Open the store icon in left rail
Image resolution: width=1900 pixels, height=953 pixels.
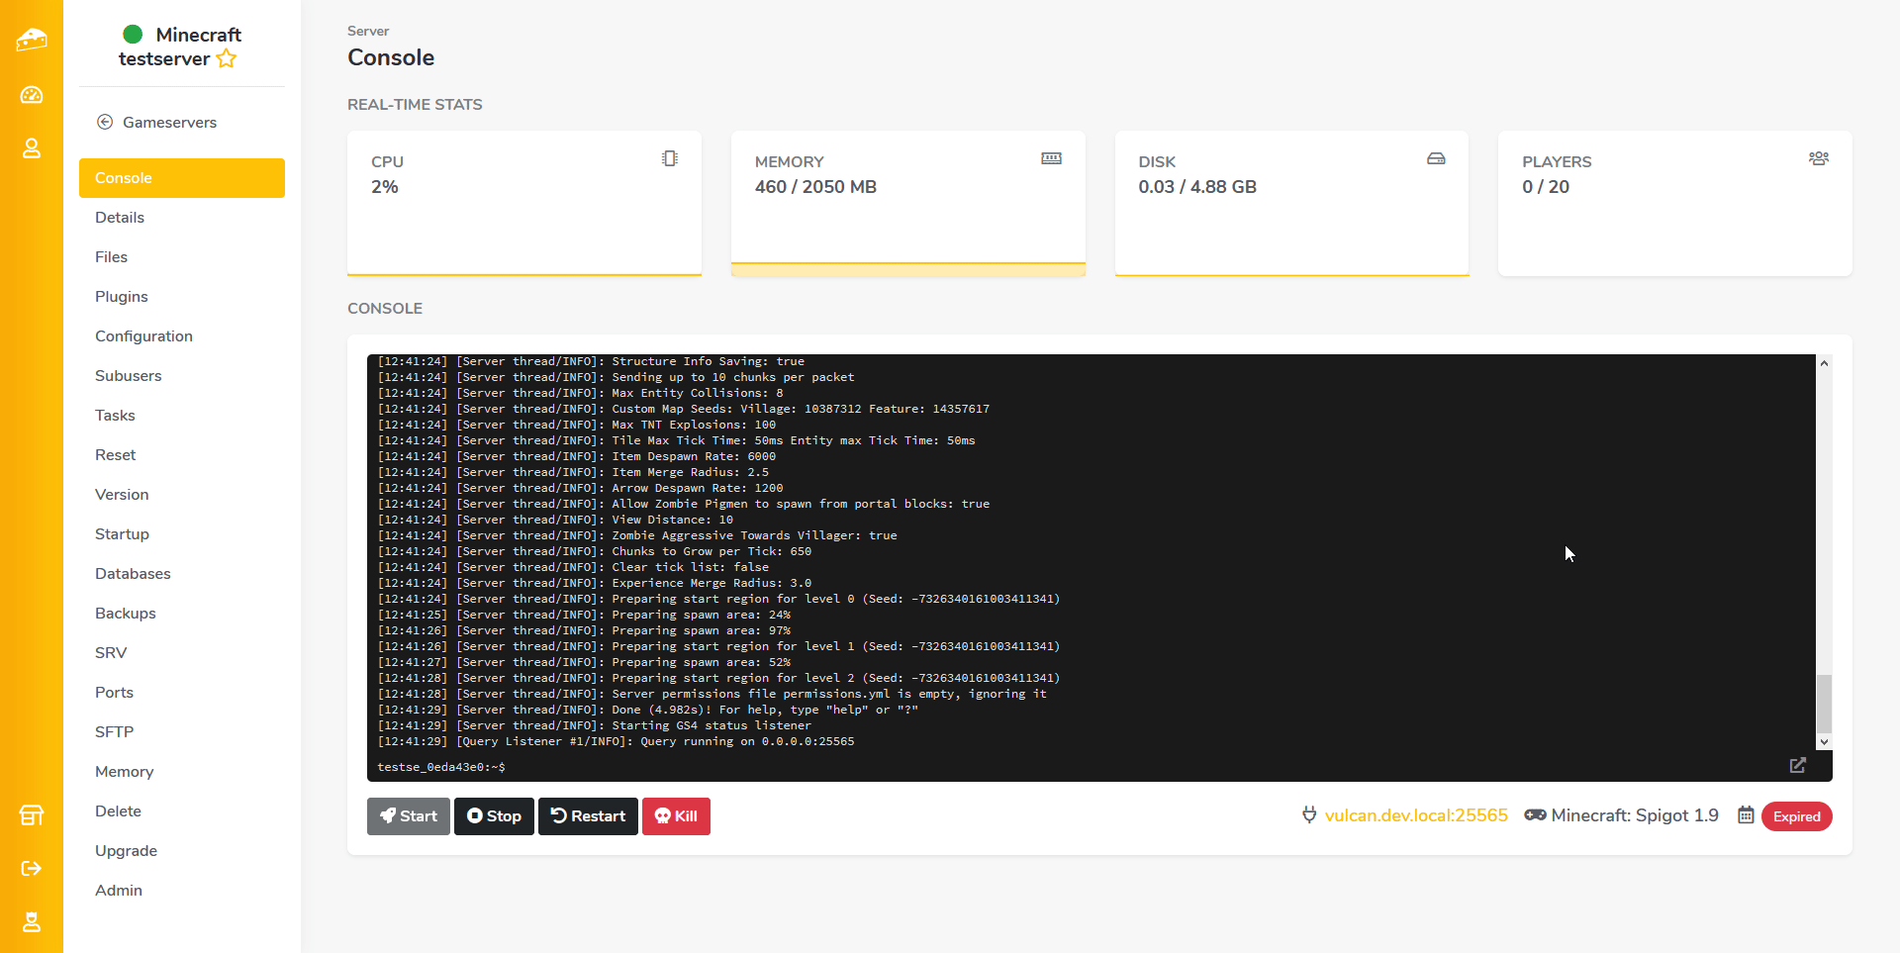point(32,815)
